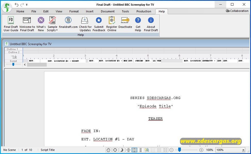Click the Untitled BBC Screenplay document icon
The height and width of the screenshot is (154, 251).
(6, 44)
